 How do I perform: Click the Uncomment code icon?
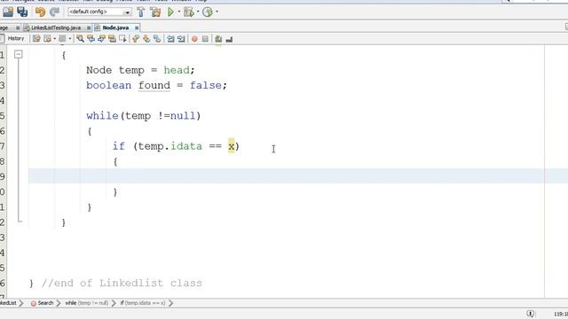point(229,39)
